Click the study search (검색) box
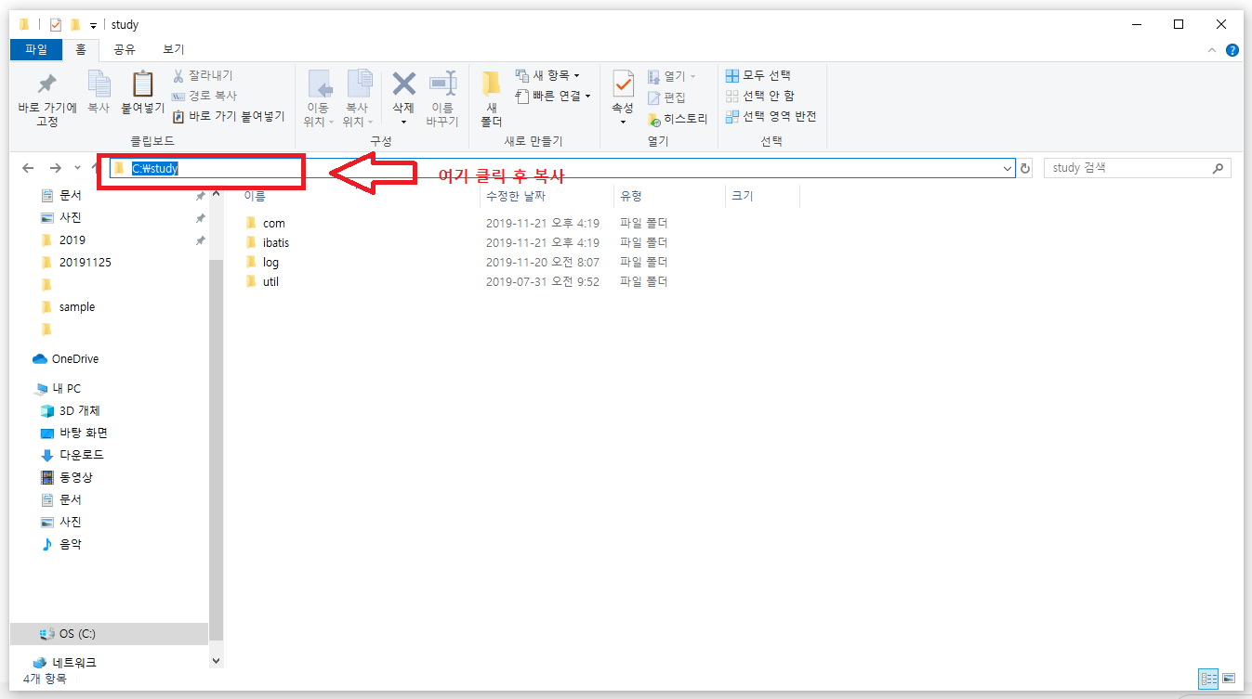1252x699 pixels. tap(1138, 168)
